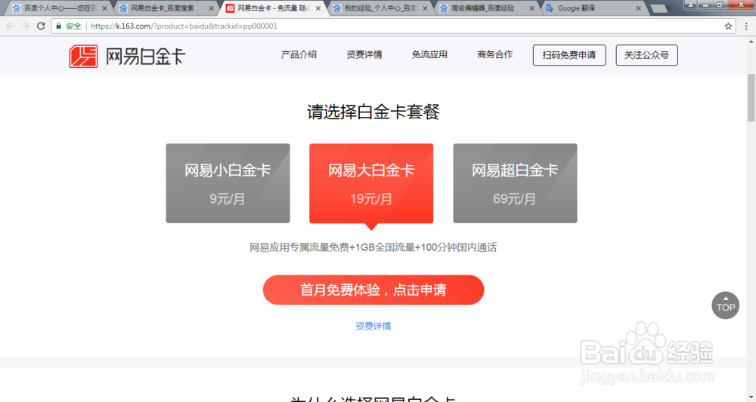This screenshot has height=402, width=756.
Task: Open the 商务合作 navigation item
Action: tap(494, 54)
